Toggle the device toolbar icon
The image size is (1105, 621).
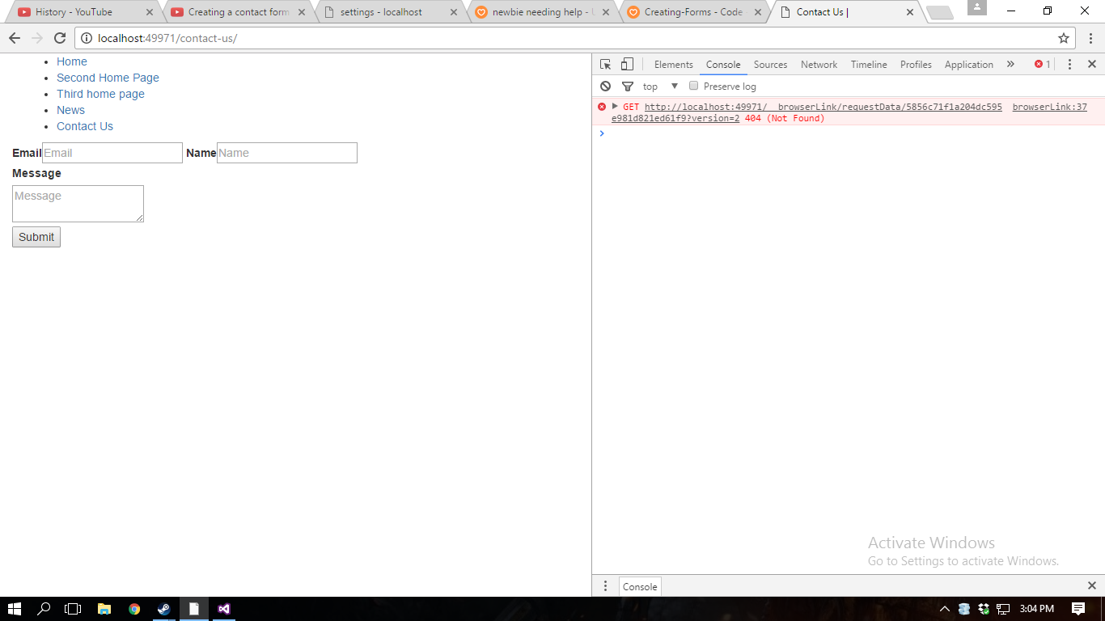click(627, 65)
